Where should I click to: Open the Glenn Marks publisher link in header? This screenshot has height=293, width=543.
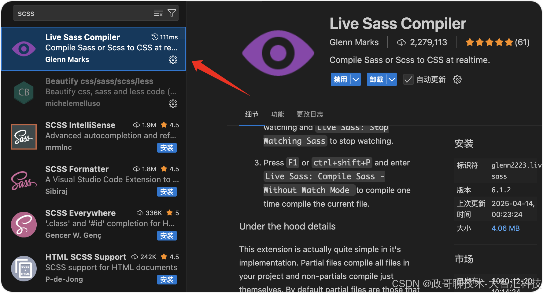(354, 42)
